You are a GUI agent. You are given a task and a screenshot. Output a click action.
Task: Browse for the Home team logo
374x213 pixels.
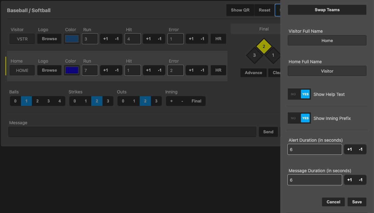pyautogui.click(x=49, y=70)
